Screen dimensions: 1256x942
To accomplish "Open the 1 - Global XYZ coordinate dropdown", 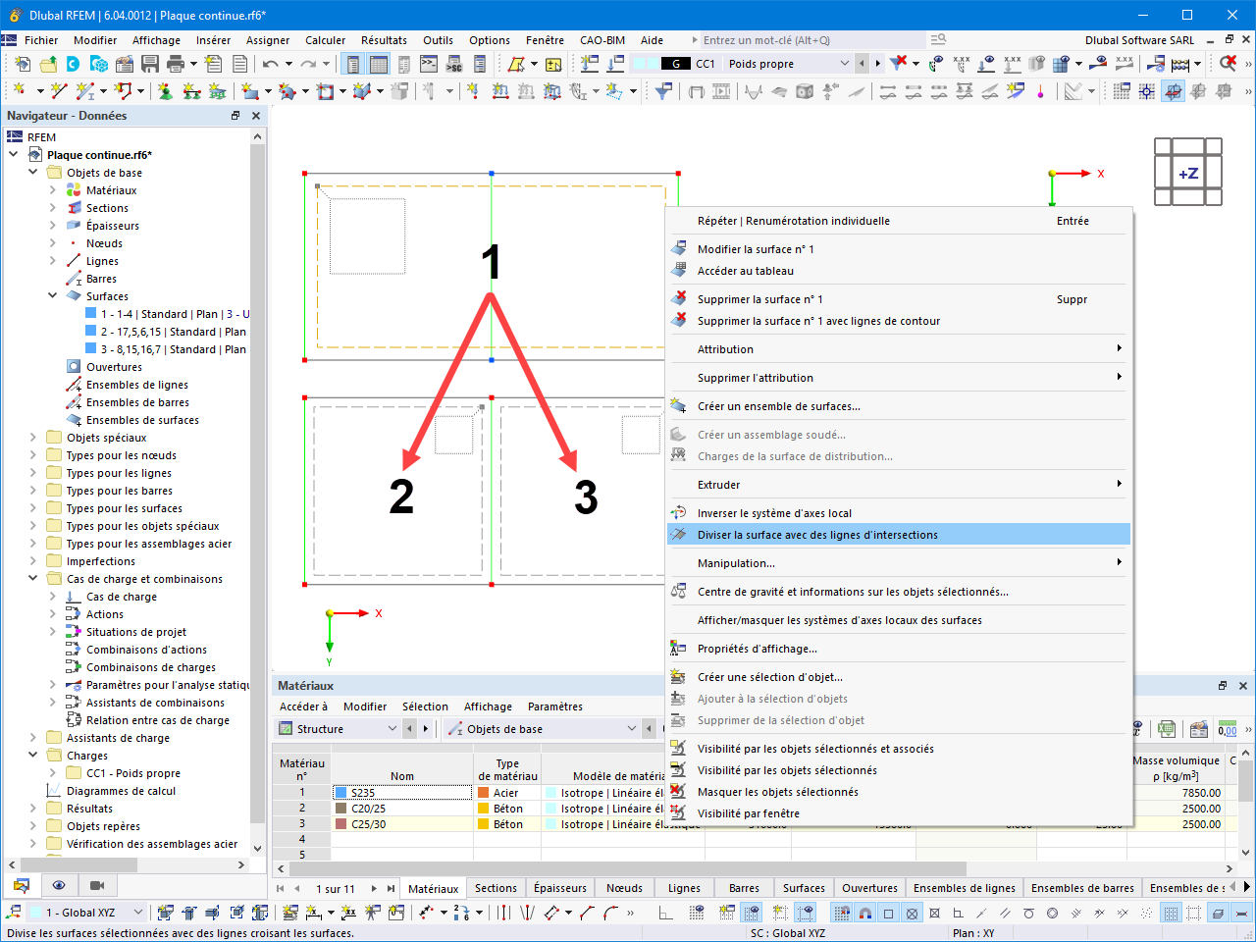I will pyautogui.click(x=138, y=913).
